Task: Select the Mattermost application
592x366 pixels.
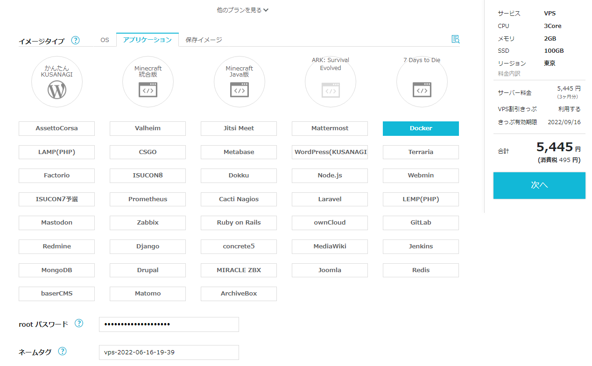Action: [x=330, y=128]
